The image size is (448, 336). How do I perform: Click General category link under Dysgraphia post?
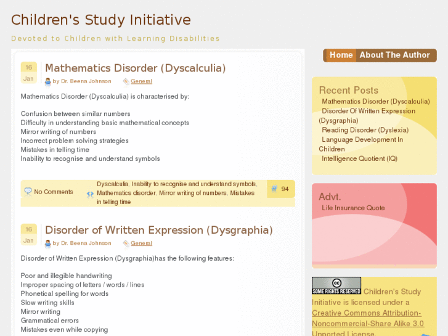tap(142, 243)
